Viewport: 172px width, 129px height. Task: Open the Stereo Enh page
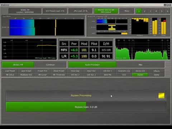[x=140, y=71]
